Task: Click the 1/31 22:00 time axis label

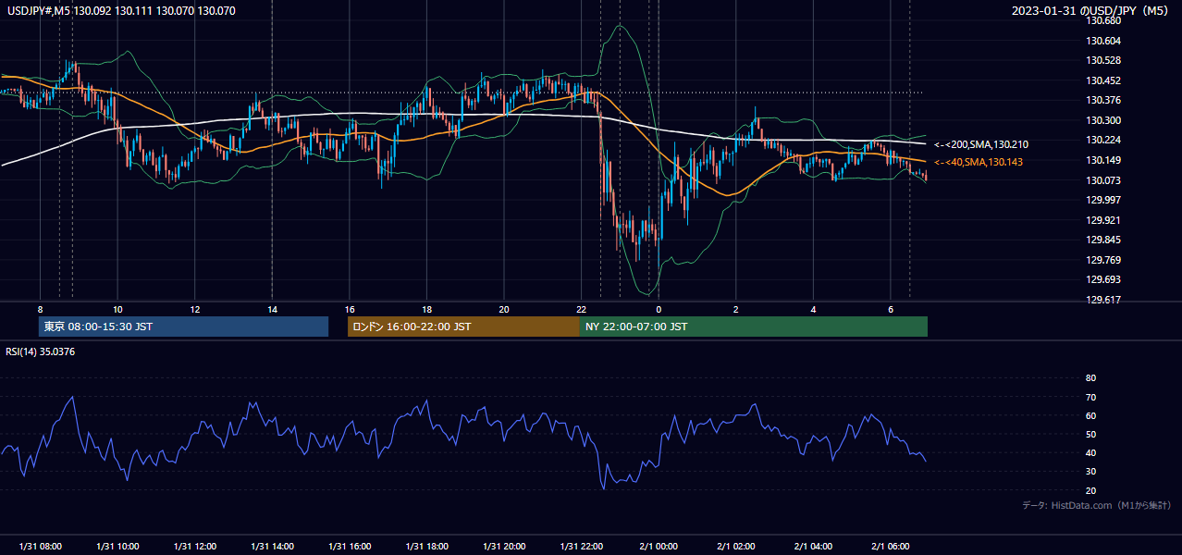Action: coord(581,546)
